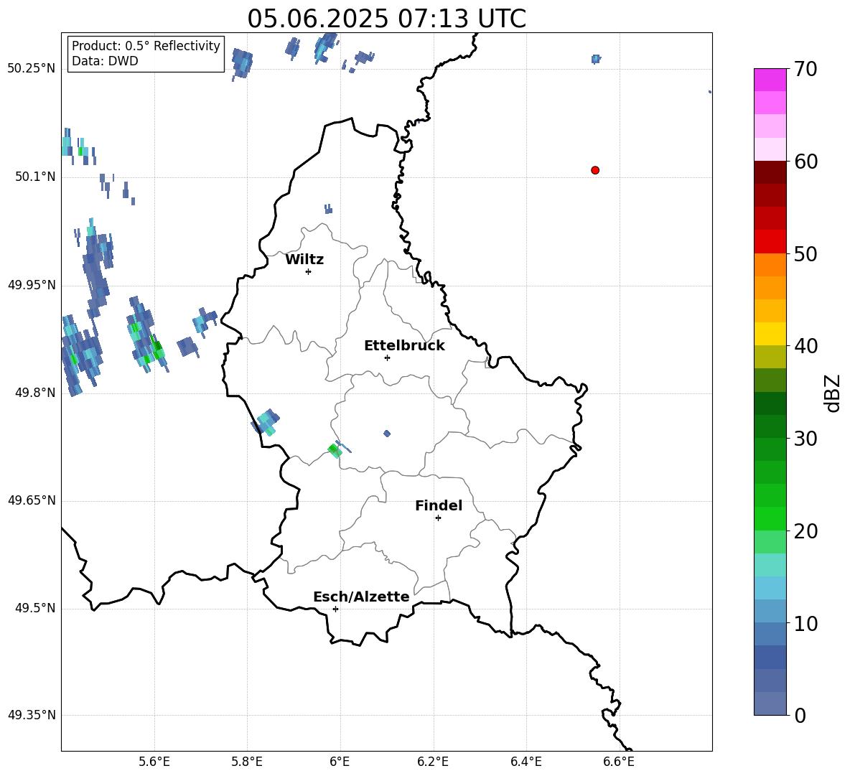Click the title text '05.06.2025 07:13 UTC'
Viewport: 850px width, 776px height.
[386, 19]
